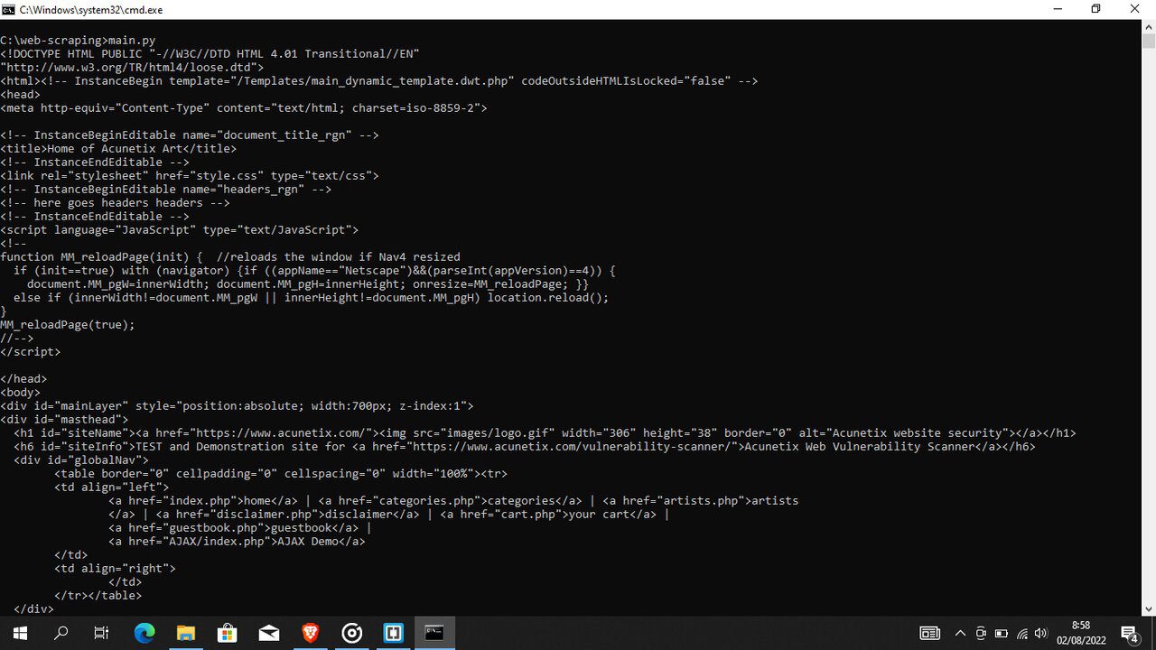The height and width of the screenshot is (650, 1156).
Task: Open File Explorer from the taskbar
Action: 186,632
